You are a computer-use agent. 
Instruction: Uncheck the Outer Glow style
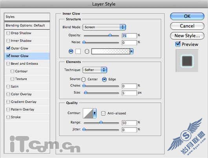[8, 48]
